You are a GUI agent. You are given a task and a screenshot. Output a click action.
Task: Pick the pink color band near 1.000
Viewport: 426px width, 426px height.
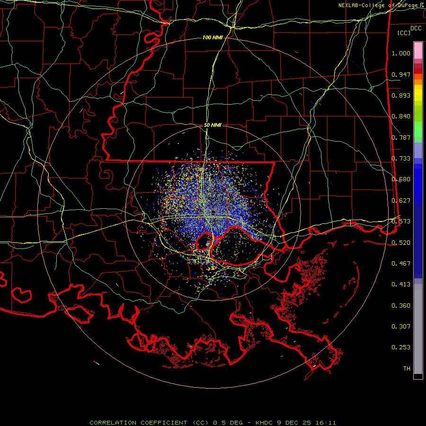418,51
